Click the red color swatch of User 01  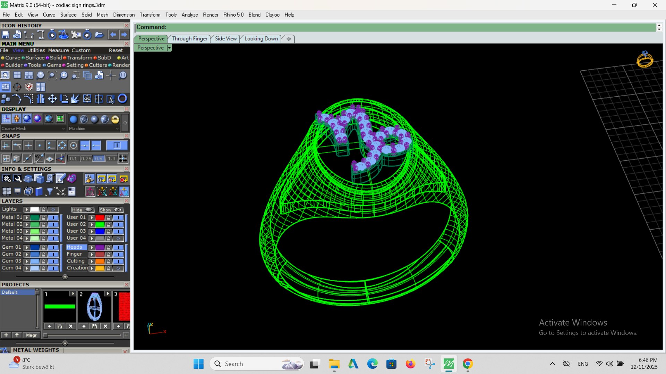coord(100,217)
